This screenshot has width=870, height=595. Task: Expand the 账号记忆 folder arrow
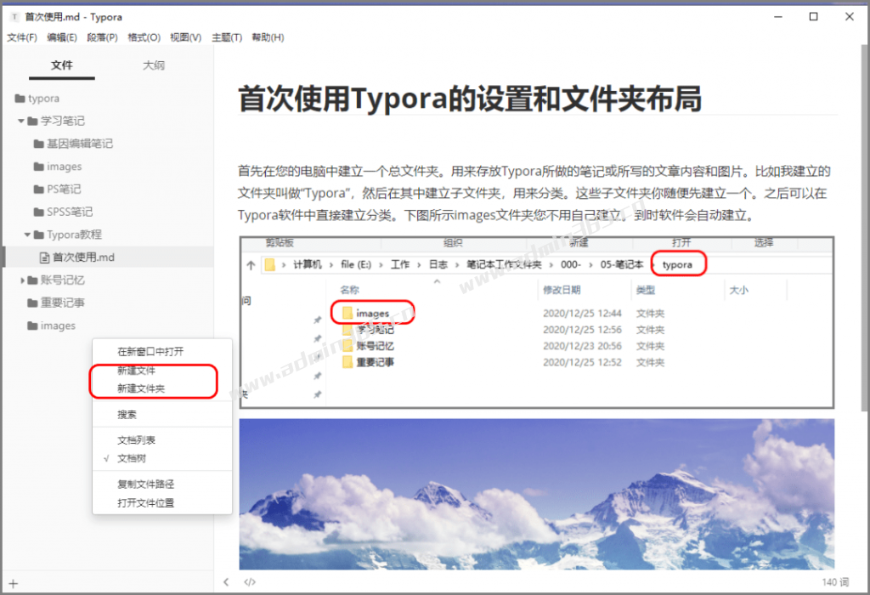pyautogui.click(x=22, y=280)
